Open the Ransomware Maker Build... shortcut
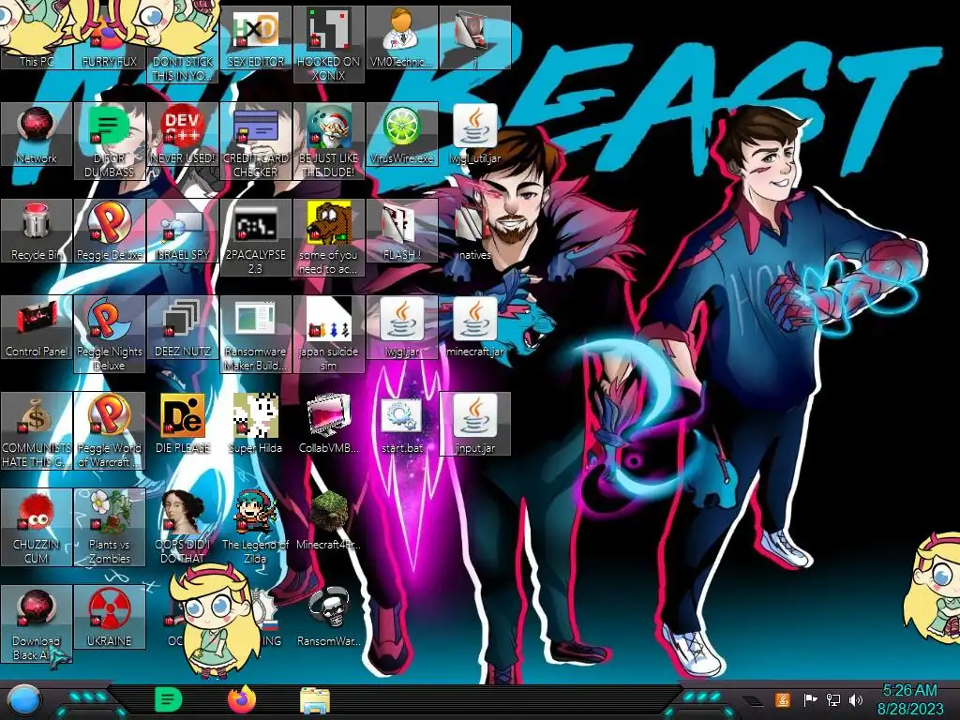 [256, 335]
